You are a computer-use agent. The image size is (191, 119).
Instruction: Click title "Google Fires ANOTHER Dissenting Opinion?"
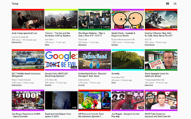[x=56, y=75]
